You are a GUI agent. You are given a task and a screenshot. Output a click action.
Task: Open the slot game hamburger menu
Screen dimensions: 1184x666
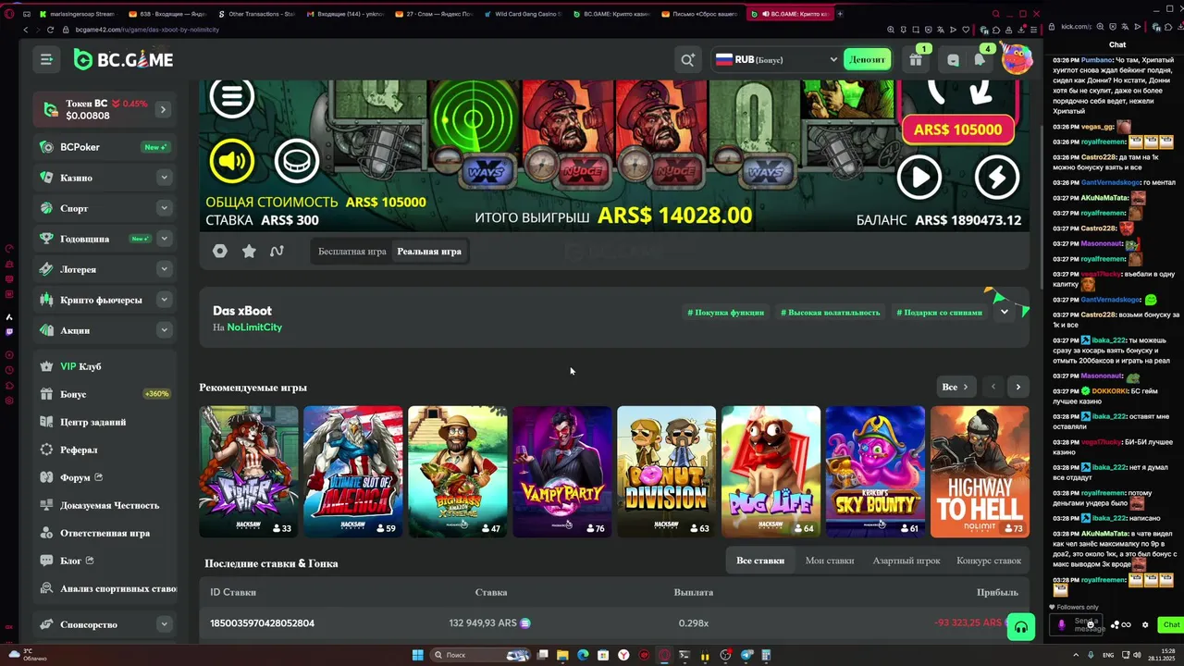(x=231, y=97)
